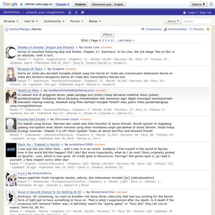Open Shades of Konoha: Dragon and Phoenix story
The image size is (215, 215).
(x=46, y=47)
